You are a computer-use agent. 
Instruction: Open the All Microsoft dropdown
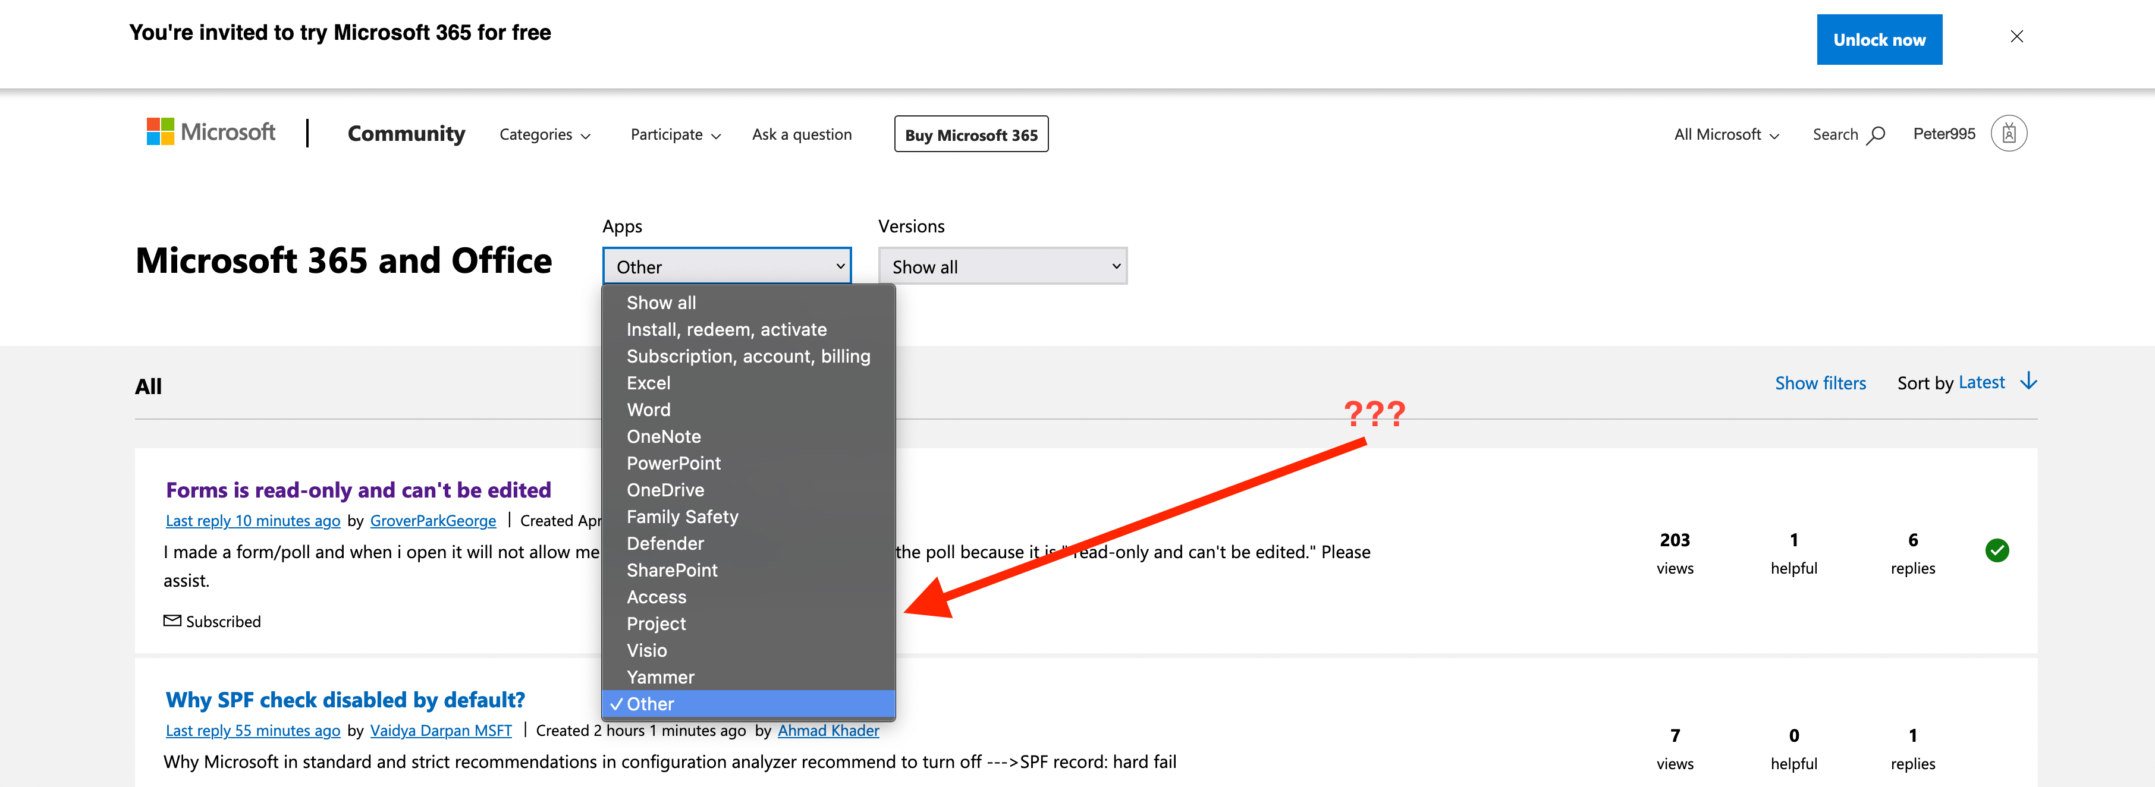click(x=1726, y=135)
